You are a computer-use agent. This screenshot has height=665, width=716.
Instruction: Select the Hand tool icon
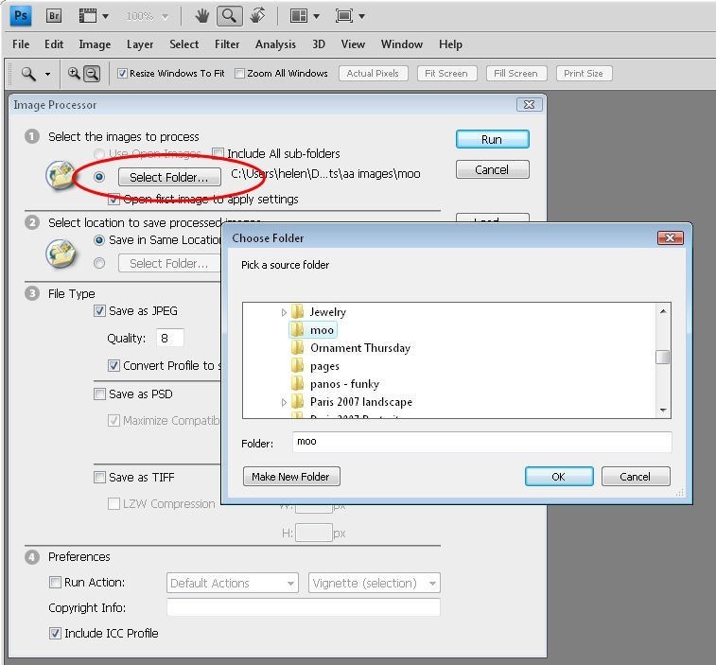point(201,16)
